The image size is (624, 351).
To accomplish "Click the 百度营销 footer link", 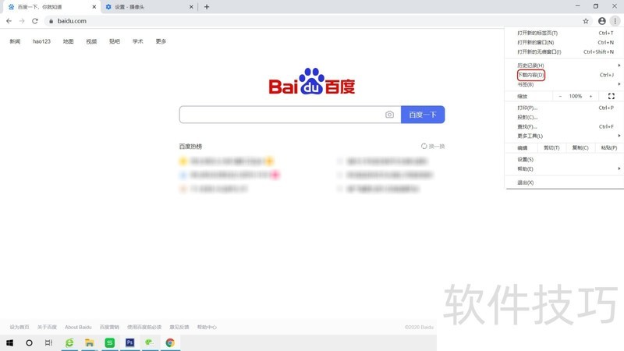I will (x=109, y=327).
